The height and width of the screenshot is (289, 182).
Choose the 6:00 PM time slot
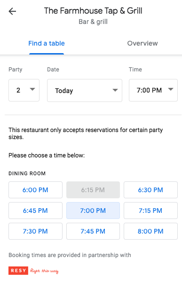point(35,190)
